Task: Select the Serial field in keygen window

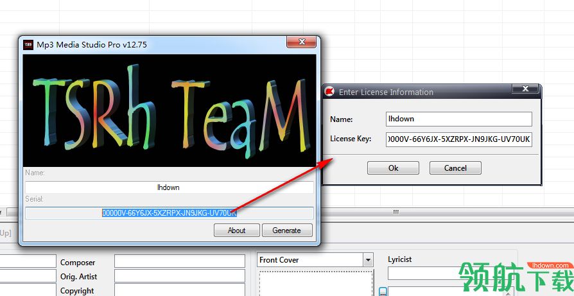Action: [169, 213]
